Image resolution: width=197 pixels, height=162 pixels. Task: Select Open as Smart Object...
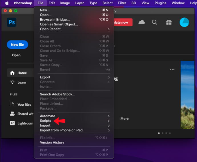click(74, 24)
